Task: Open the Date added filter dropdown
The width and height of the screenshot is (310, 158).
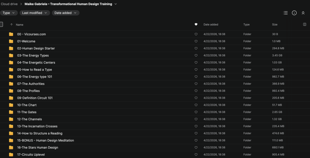Action: (x=65, y=13)
